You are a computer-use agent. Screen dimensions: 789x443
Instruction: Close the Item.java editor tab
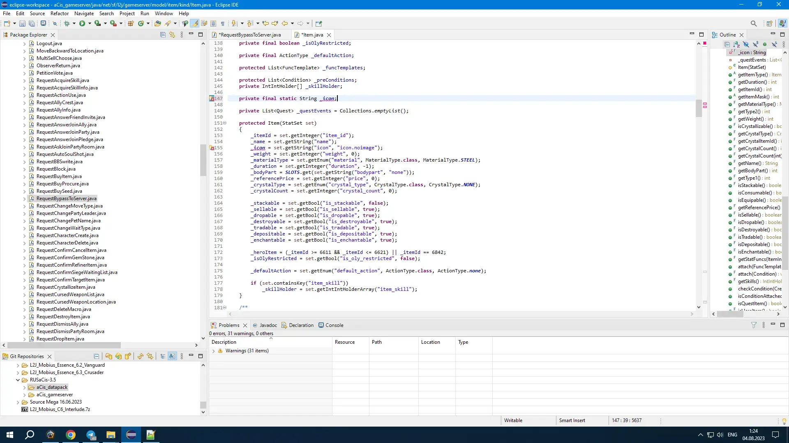click(329, 35)
